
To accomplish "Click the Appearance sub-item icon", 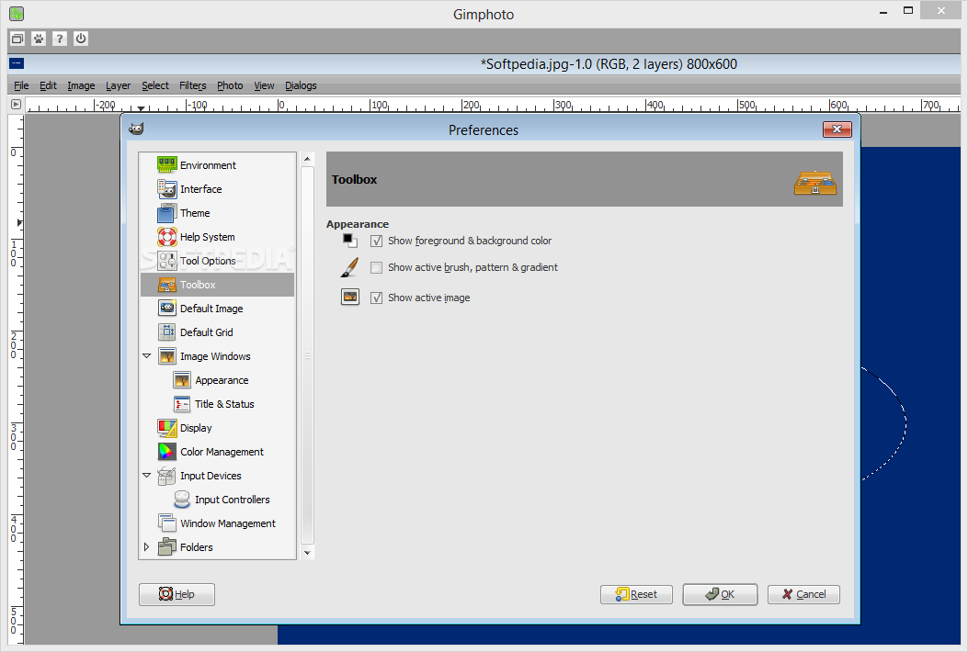I will pos(181,380).
